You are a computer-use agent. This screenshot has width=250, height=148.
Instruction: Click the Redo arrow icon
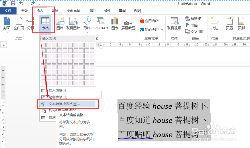33,3
